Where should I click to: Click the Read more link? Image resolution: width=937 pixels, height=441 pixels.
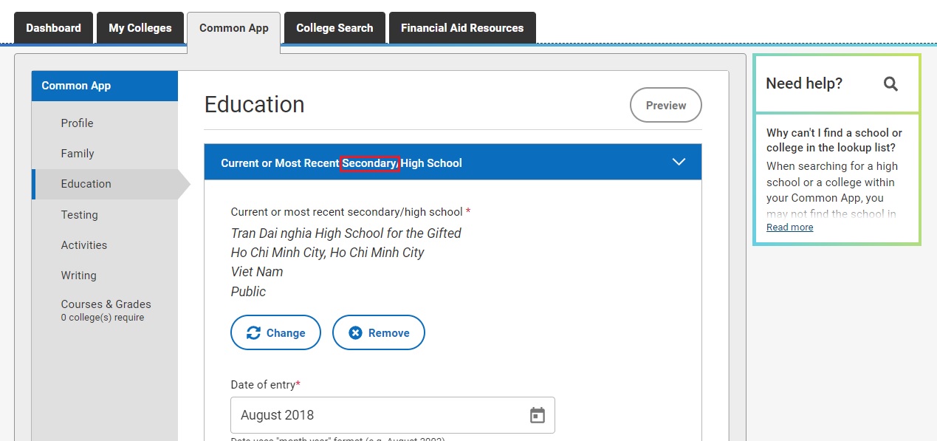[x=789, y=228]
